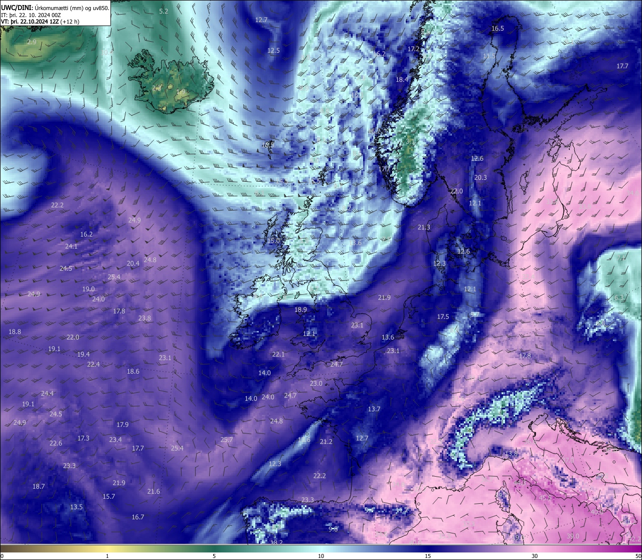Click the 21.6 value in lower left
This screenshot has width=642, height=560.
[x=153, y=491]
